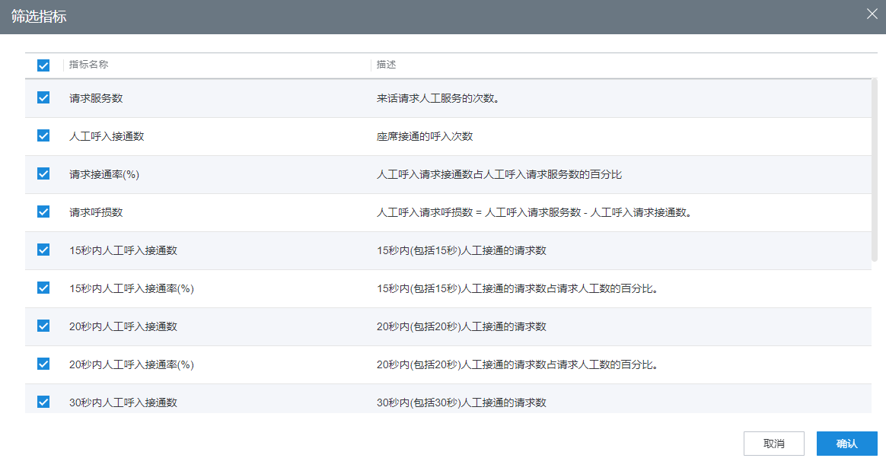886x474 pixels.
Task: Select the 20秒内人工呼入接通数 indicator name
Action: click(123, 326)
